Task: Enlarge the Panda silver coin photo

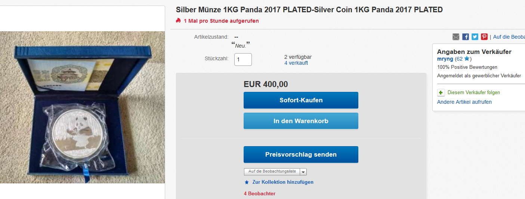Action: point(82,107)
